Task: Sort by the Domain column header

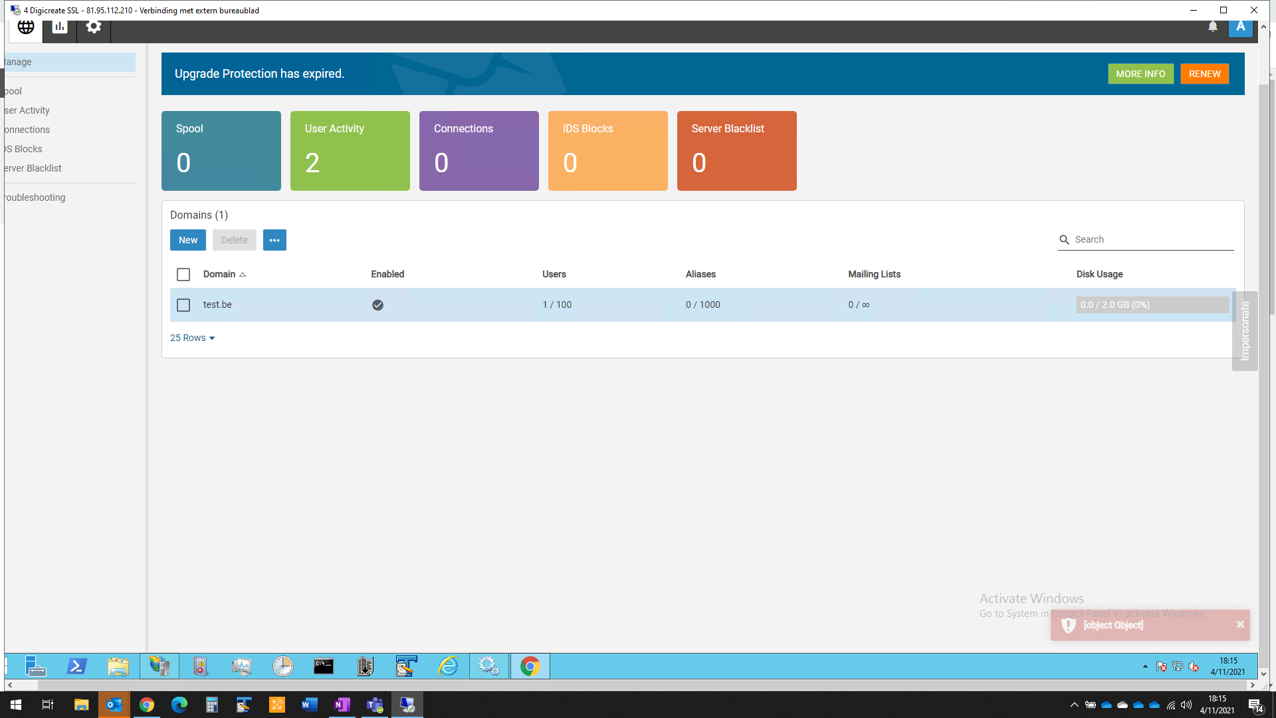Action: (219, 275)
